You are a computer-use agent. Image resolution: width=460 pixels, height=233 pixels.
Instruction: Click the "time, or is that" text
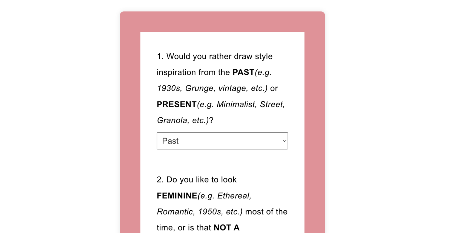click(184, 228)
